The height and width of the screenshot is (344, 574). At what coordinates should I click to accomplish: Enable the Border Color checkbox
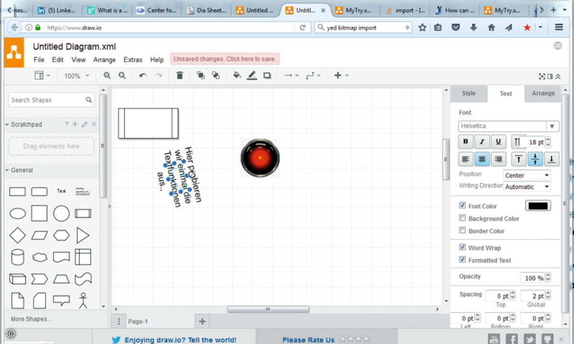pyautogui.click(x=462, y=230)
